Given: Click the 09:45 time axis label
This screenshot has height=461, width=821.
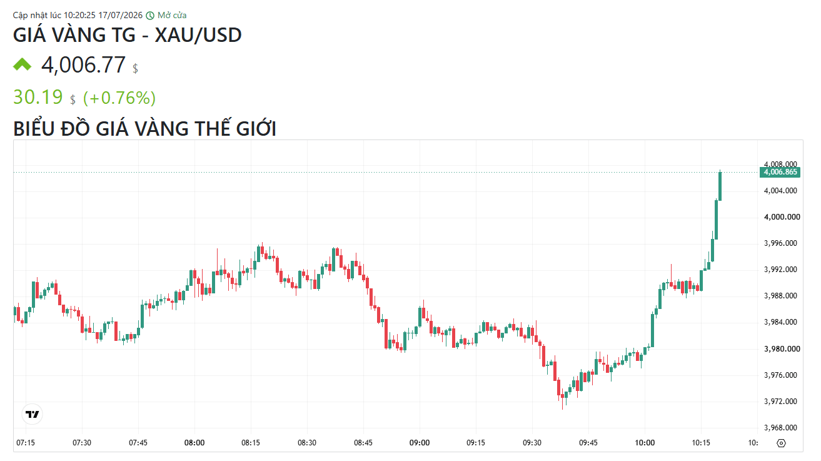Looking at the screenshot, I should [588, 443].
